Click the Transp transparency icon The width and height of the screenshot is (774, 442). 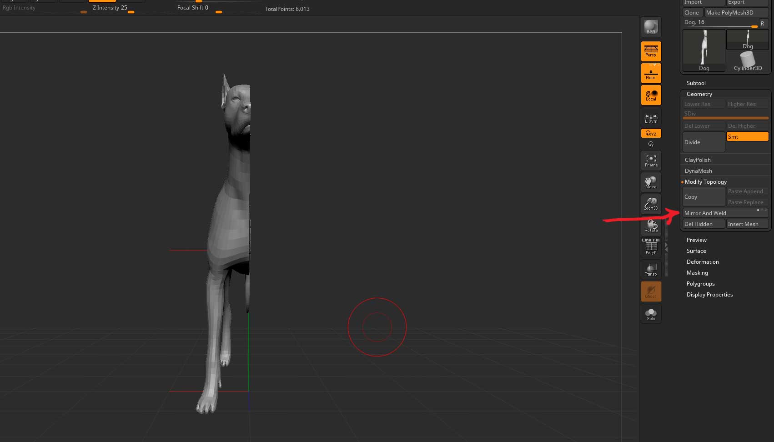click(x=651, y=270)
